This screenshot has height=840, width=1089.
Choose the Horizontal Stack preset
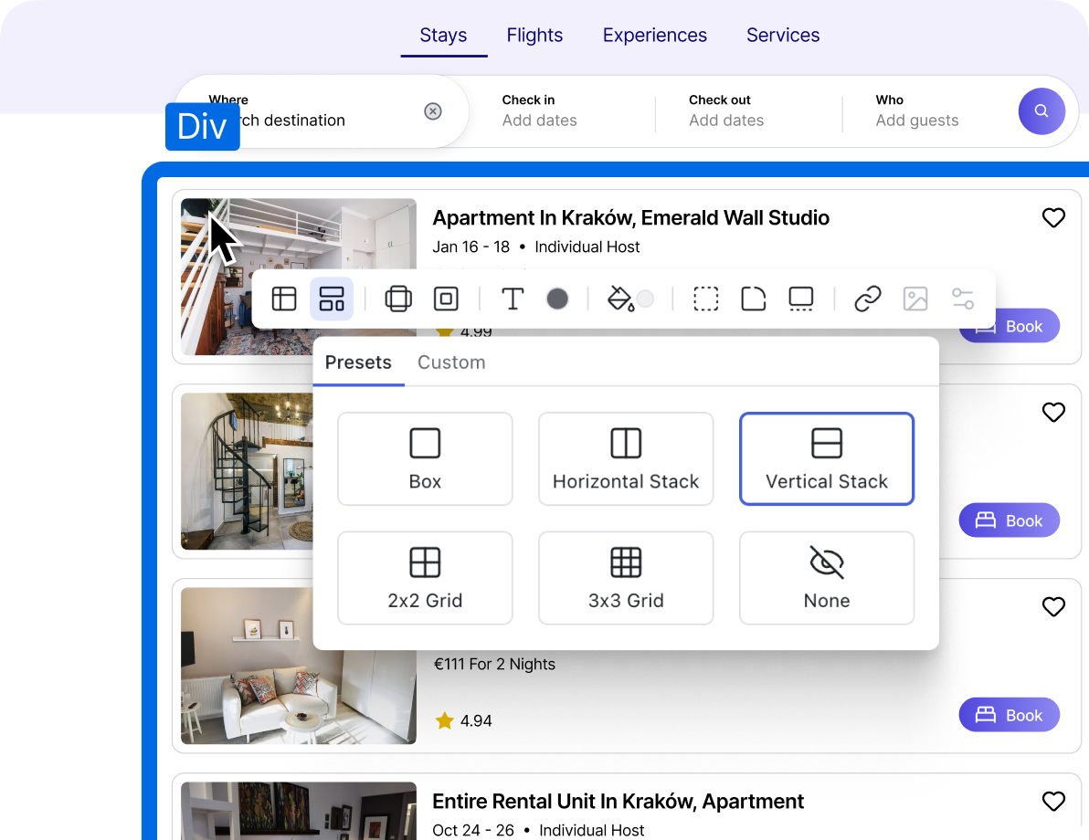(626, 459)
